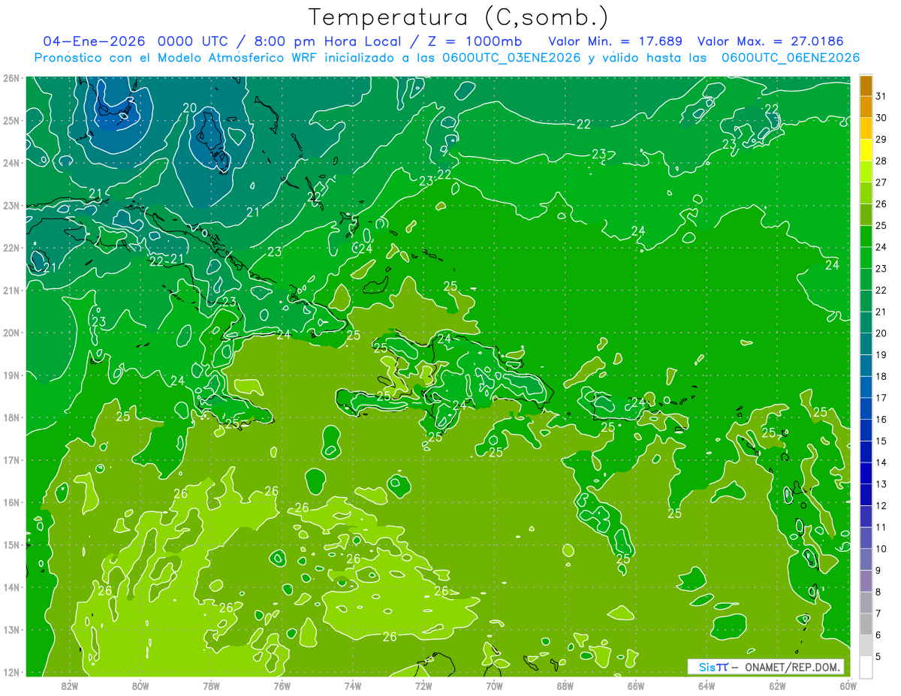
Task: Click the color legend label '19'
Action: click(881, 354)
